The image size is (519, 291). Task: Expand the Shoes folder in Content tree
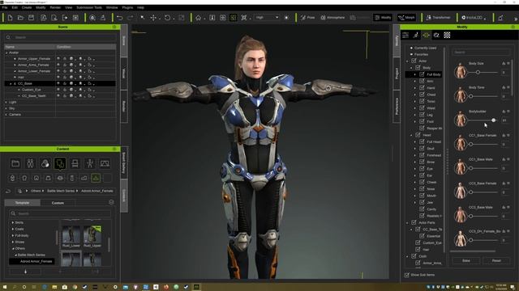[13, 242]
